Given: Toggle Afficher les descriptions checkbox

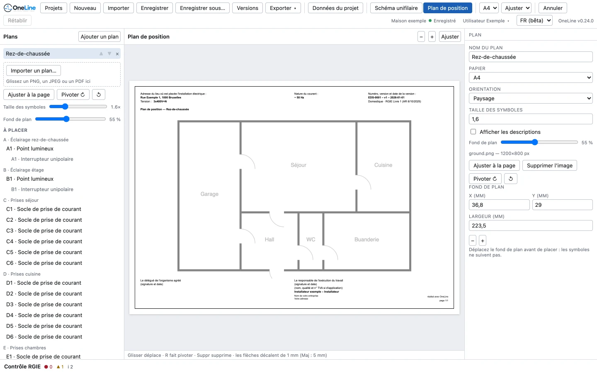Looking at the screenshot, I should [x=473, y=132].
